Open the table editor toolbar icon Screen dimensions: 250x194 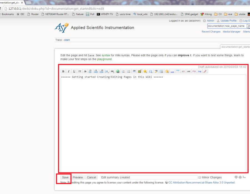(161, 72)
